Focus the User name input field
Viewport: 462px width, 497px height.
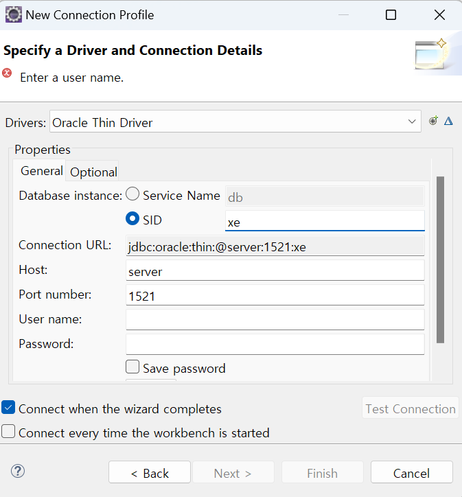275,320
